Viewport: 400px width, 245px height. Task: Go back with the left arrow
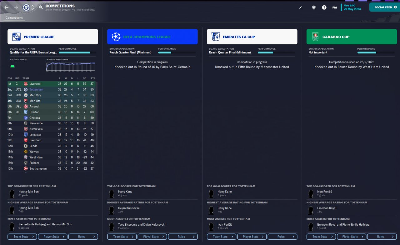[x=6, y=7]
